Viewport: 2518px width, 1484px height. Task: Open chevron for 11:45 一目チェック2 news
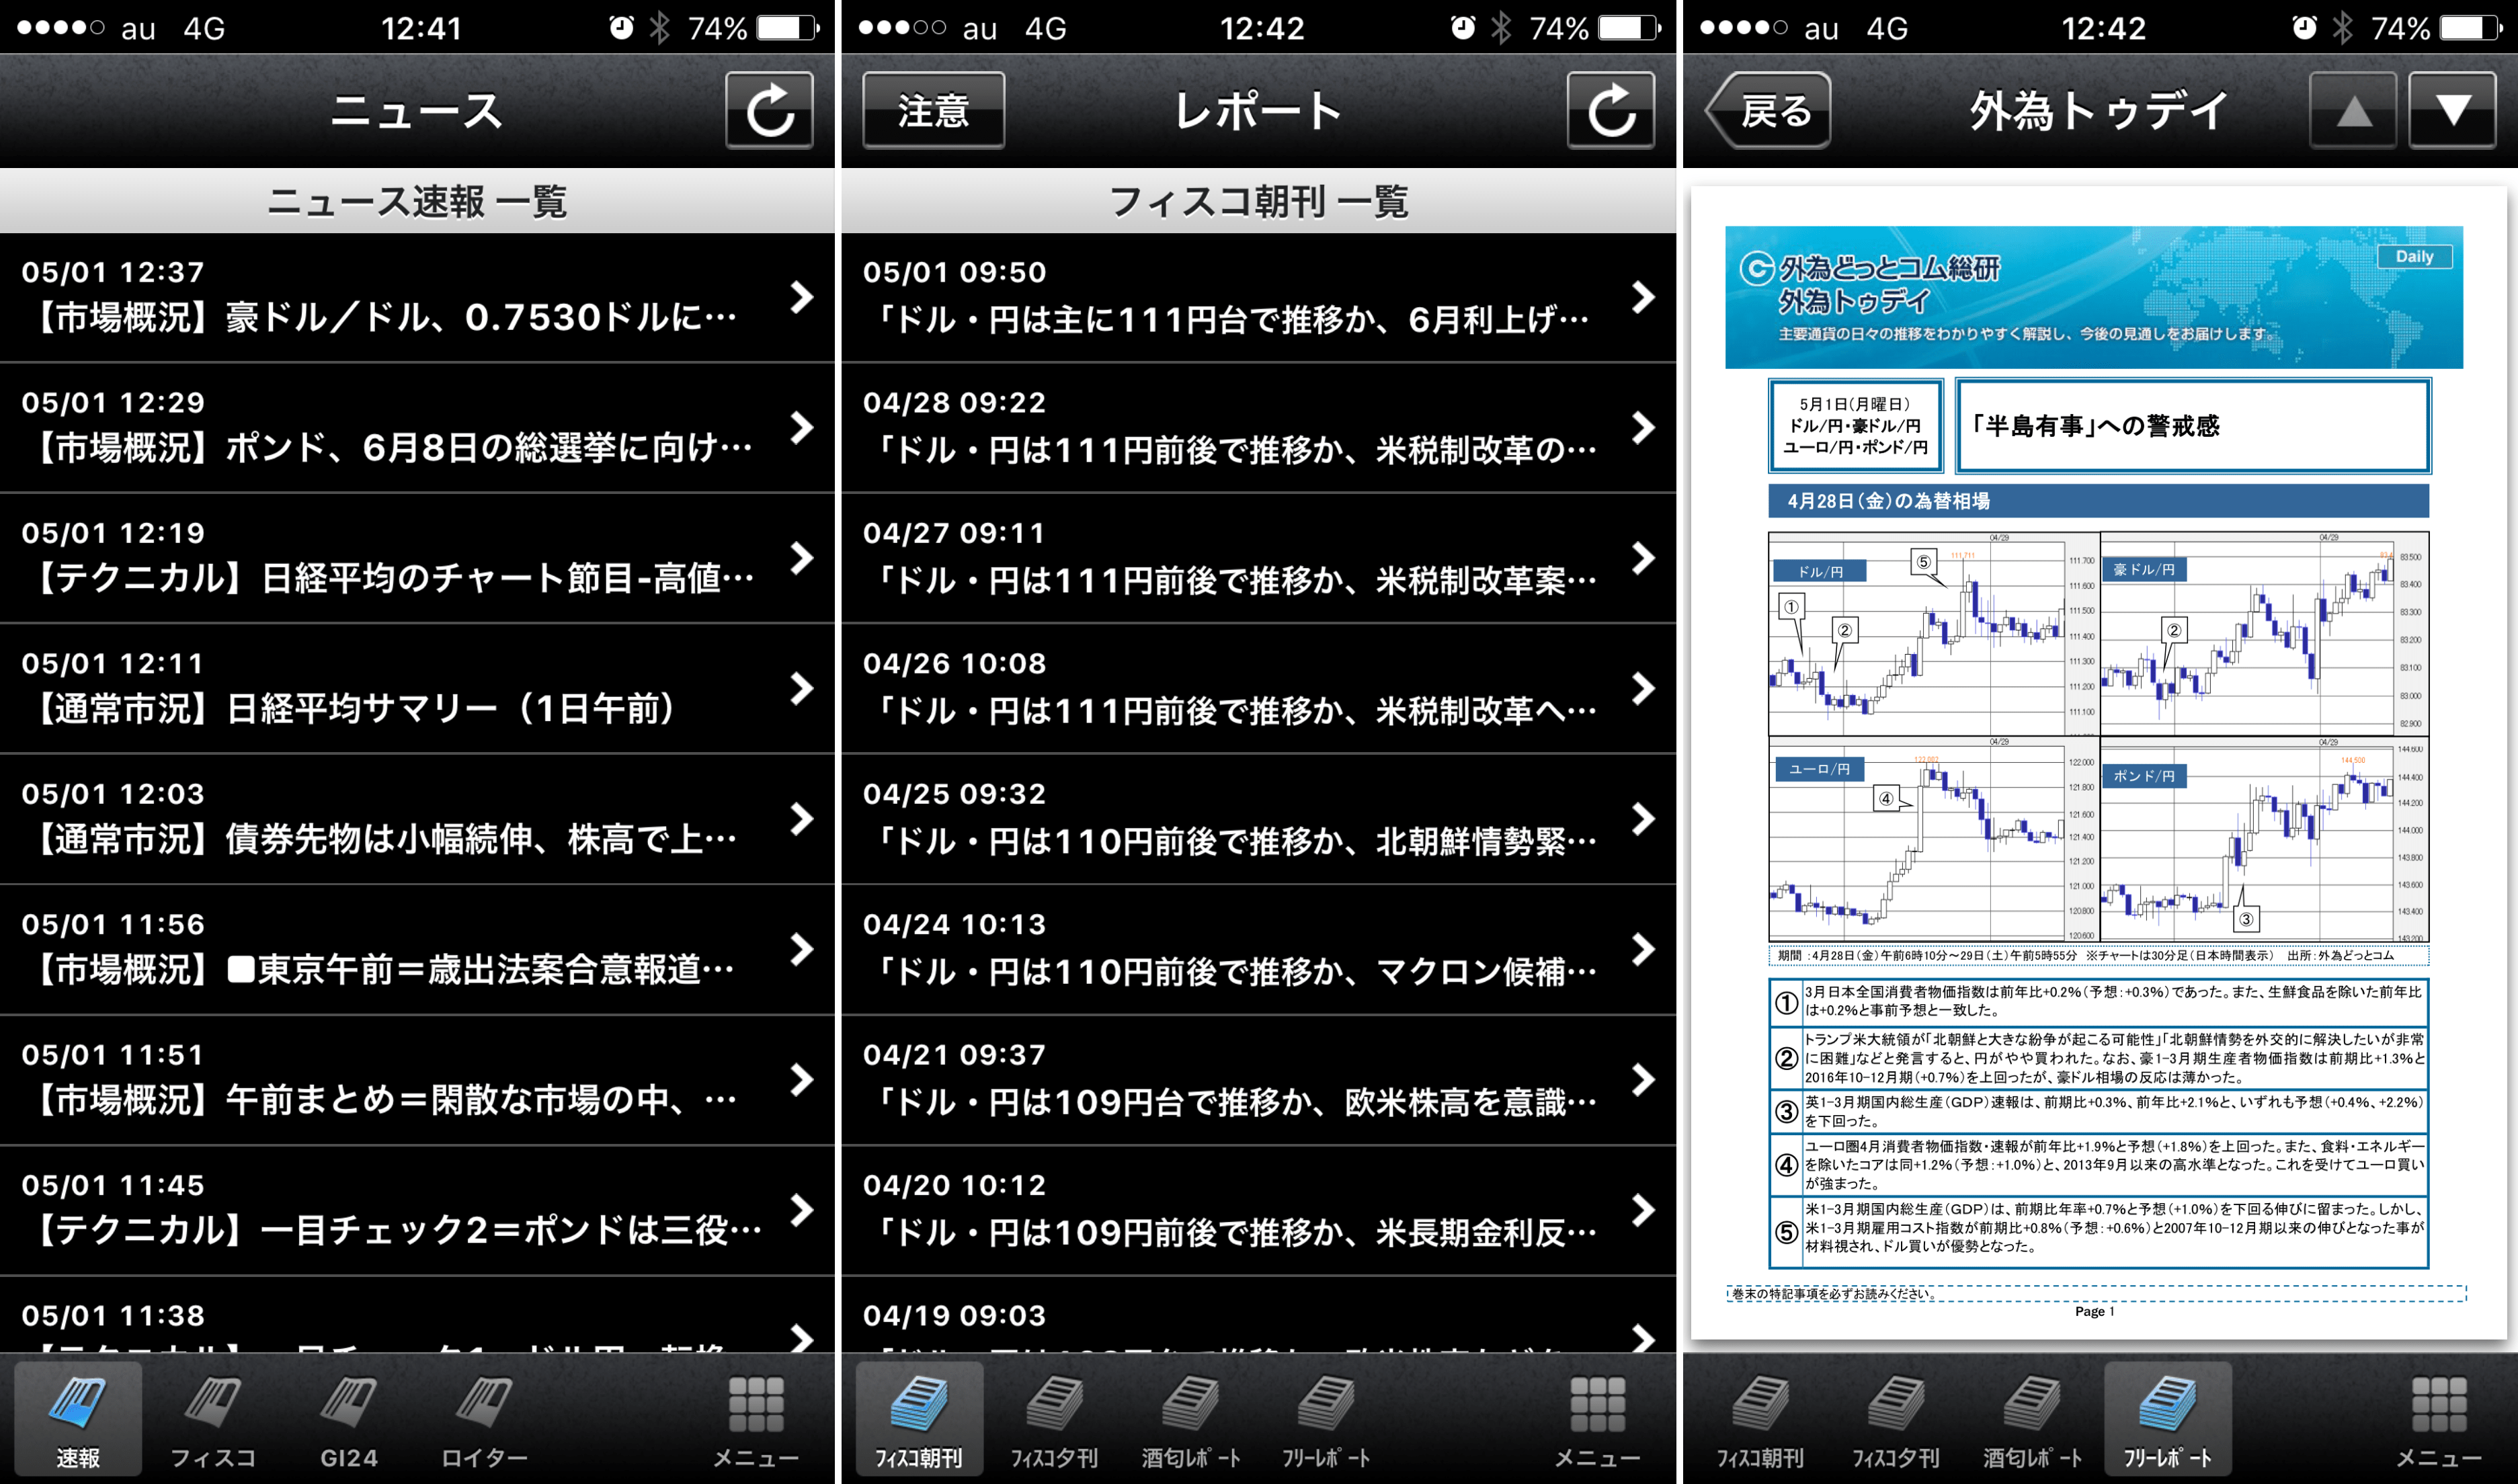click(x=801, y=1210)
